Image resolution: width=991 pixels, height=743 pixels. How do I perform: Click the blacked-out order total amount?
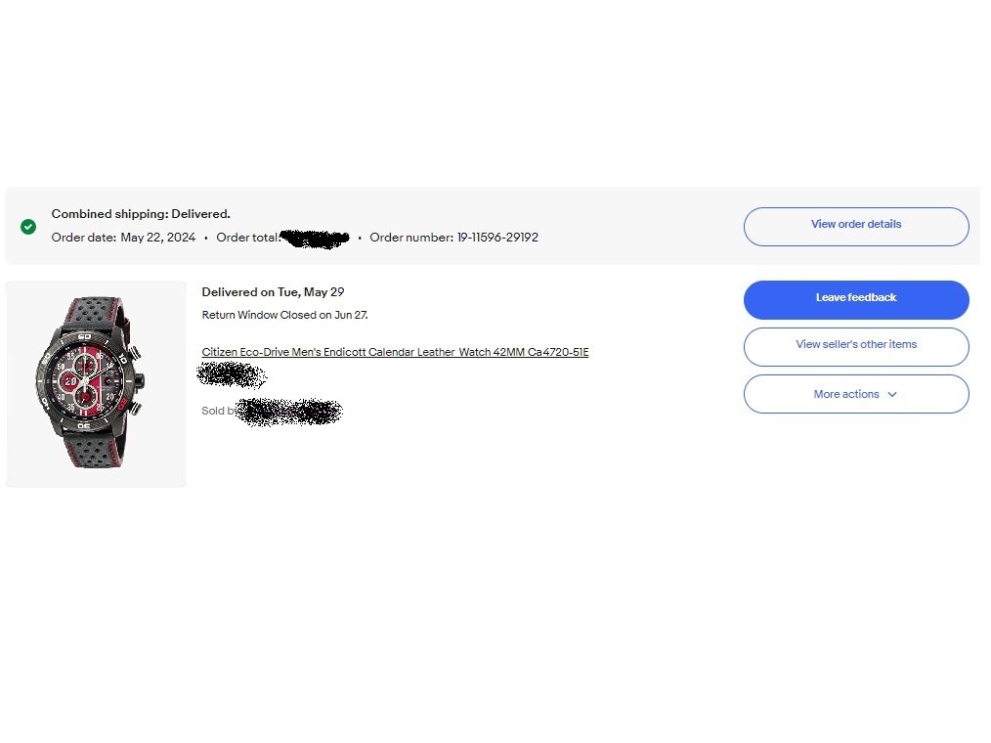click(315, 239)
